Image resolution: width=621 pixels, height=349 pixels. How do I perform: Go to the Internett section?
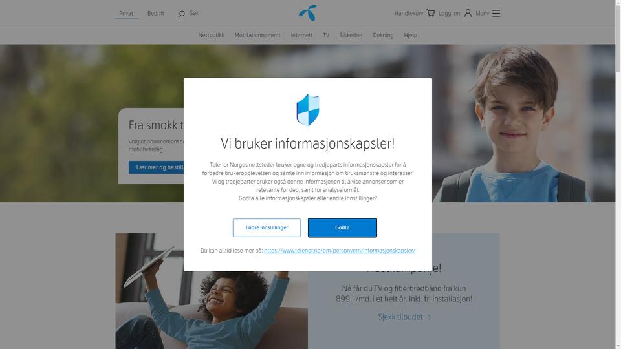pos(301,35)
